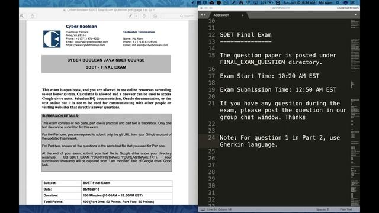
Task: Open Notification Center icon in menu bar
Action: [x=353, y=2]
